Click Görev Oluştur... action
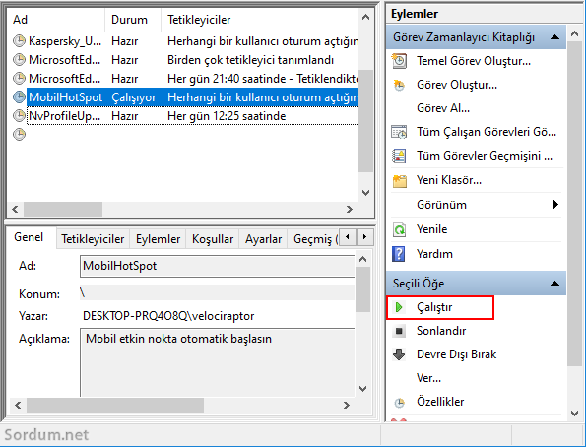 (457, 85)
